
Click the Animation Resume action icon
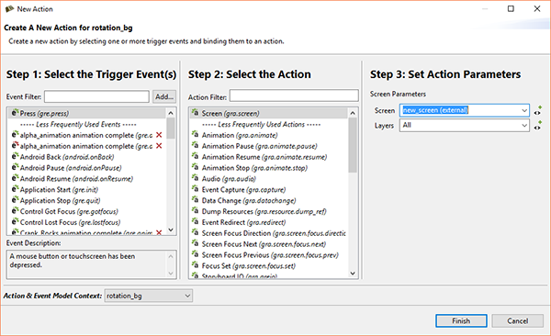195,156
